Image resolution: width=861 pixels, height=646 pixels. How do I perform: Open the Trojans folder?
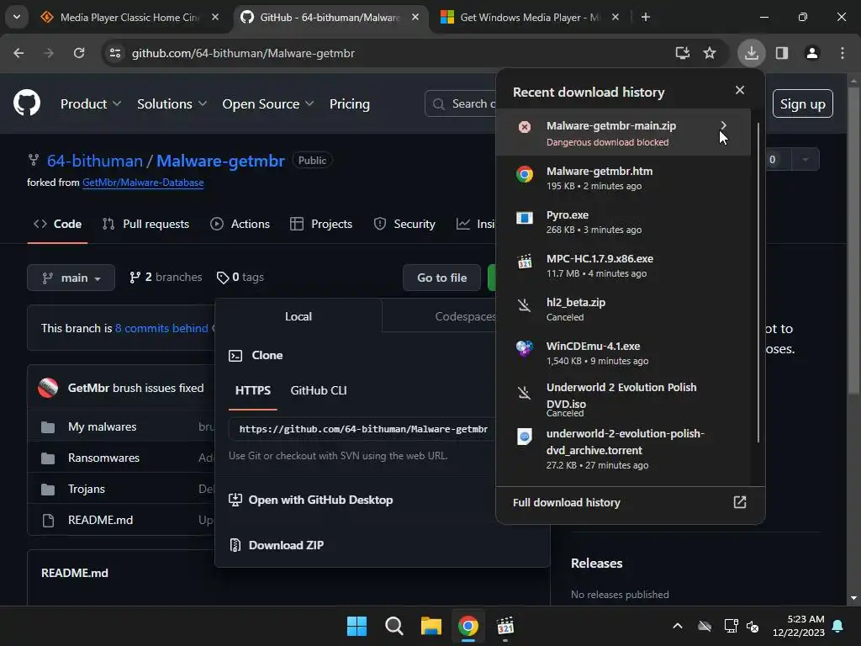(x=87, y=489)
